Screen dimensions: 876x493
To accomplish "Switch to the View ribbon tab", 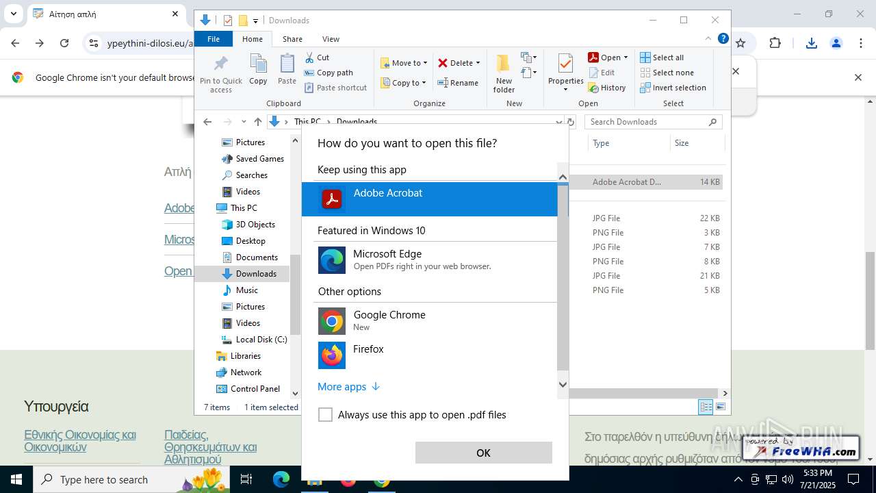I will pyautogui.click(x=331, y=39).
